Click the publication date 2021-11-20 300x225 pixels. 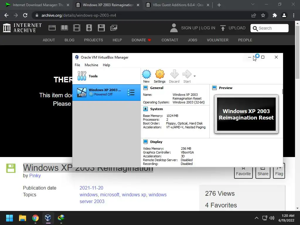pyautogui.click(x=91, y=188)
